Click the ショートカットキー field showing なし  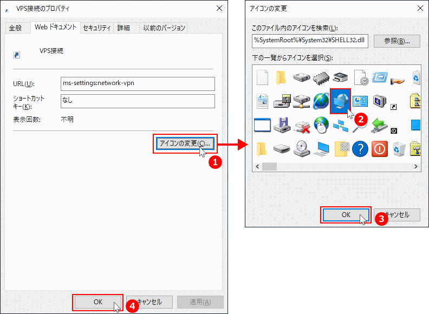138,101
